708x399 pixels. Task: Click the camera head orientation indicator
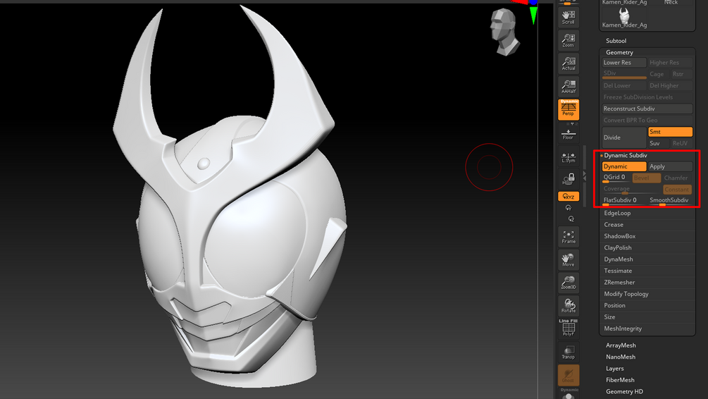505,32
